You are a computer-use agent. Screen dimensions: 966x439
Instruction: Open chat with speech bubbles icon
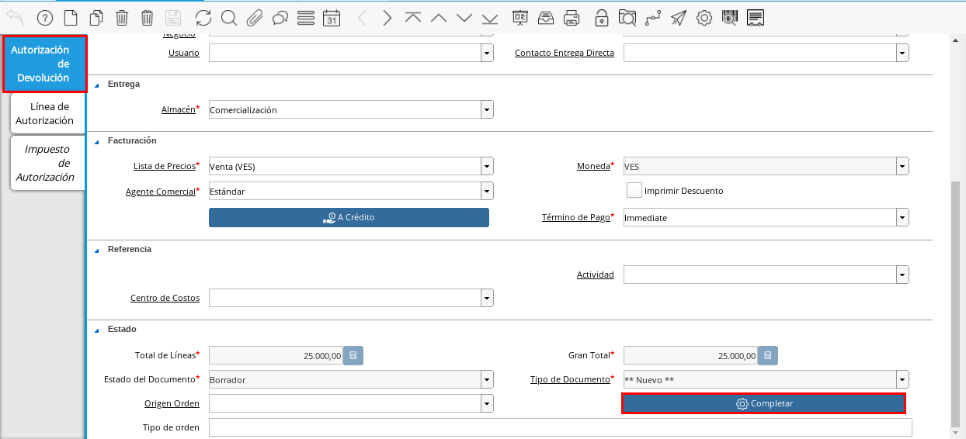(280, 17)
